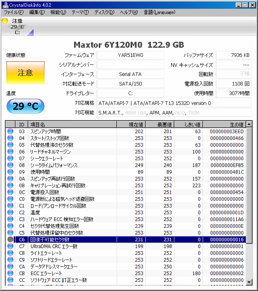Click the status orb of row 03 スピンアップ時間
The height and width of the screenshot is (291, 258).
point(10,131)
